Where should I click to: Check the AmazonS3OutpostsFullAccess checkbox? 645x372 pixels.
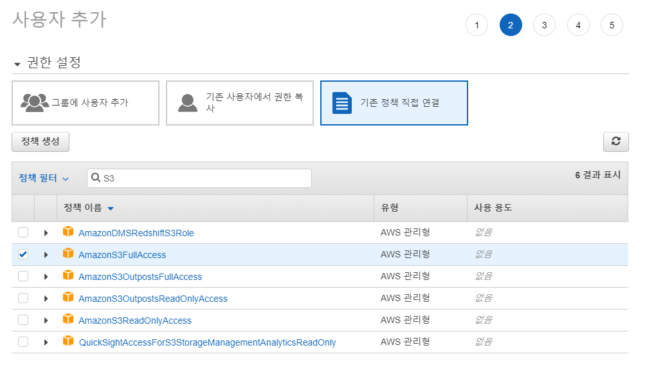tap(23, 276)
